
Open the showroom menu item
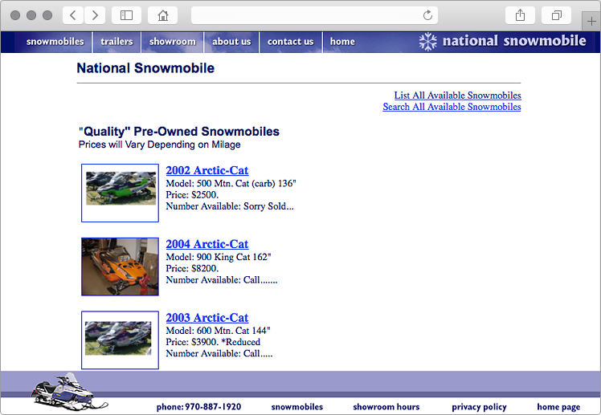pyautogui.click(x=172, y=42)
